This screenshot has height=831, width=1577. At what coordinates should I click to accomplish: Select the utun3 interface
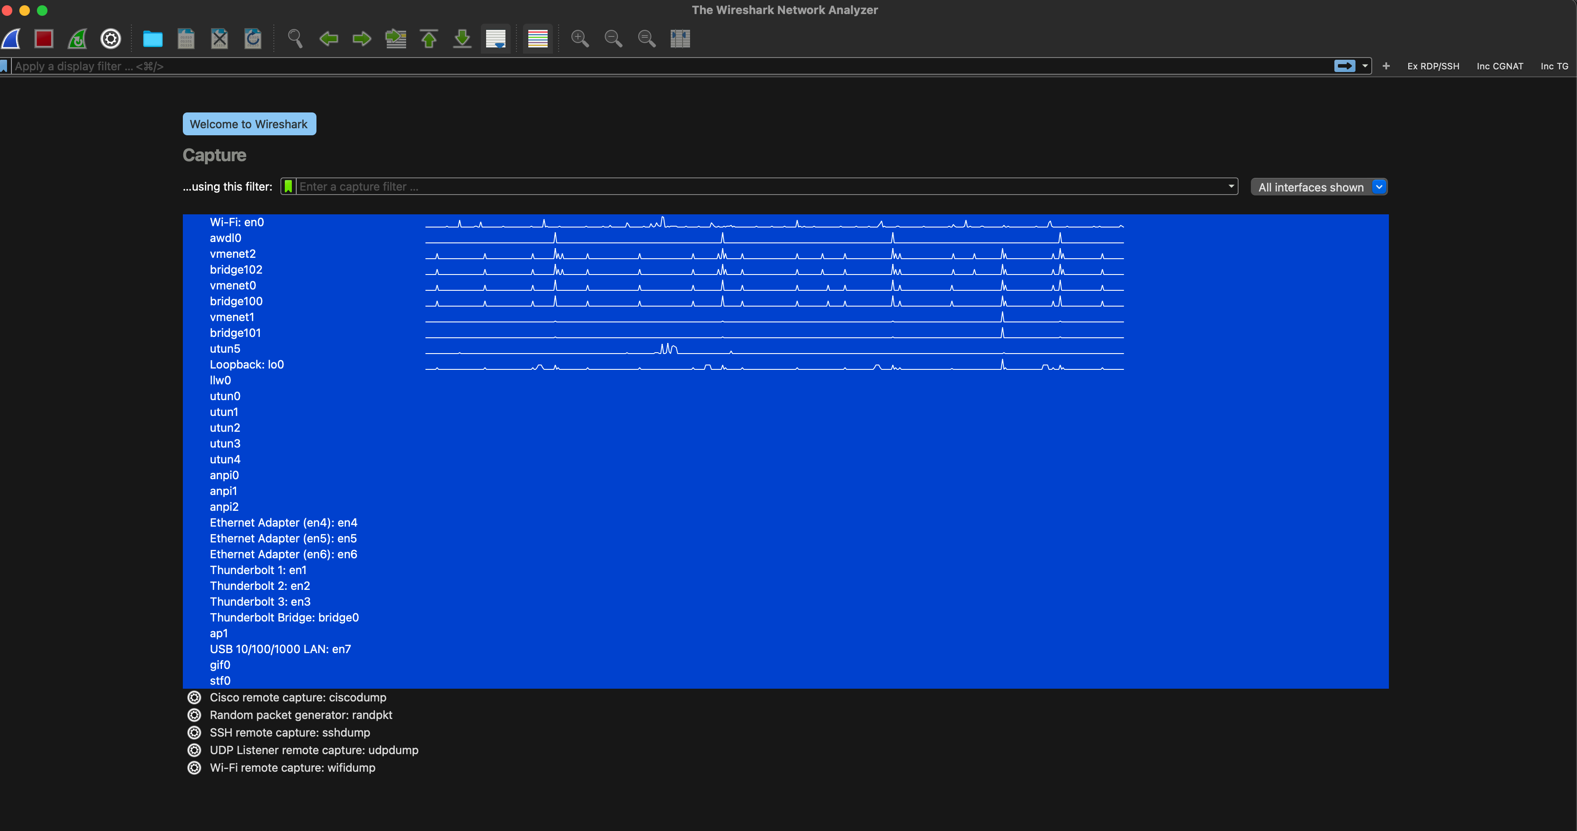(x=785, y=444)
